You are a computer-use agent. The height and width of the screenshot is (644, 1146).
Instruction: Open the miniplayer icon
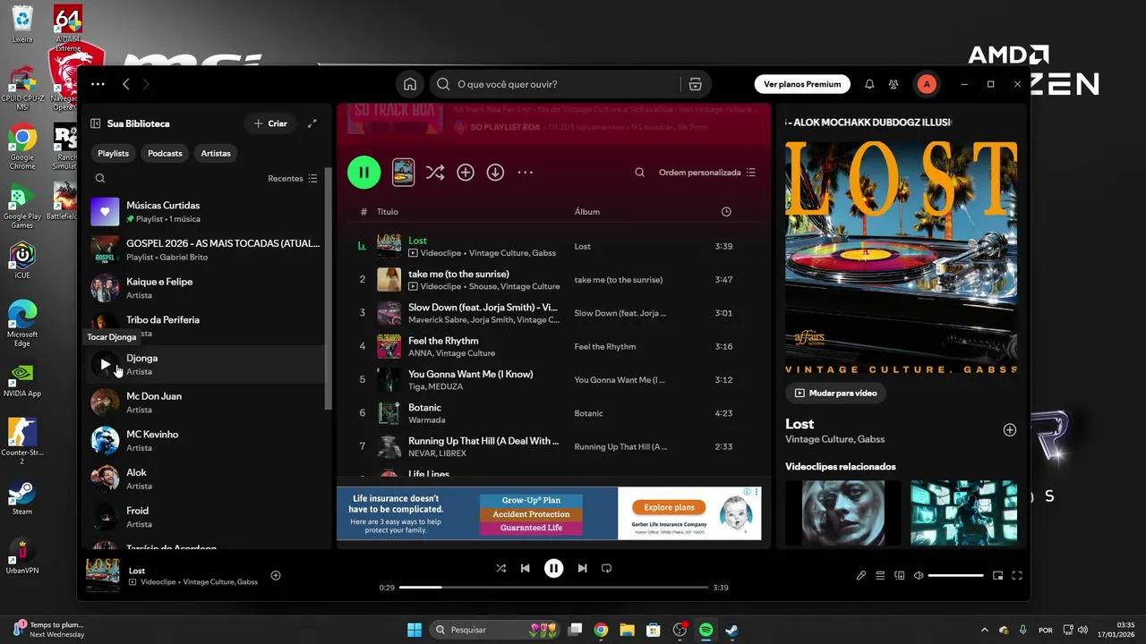(998, 576)
